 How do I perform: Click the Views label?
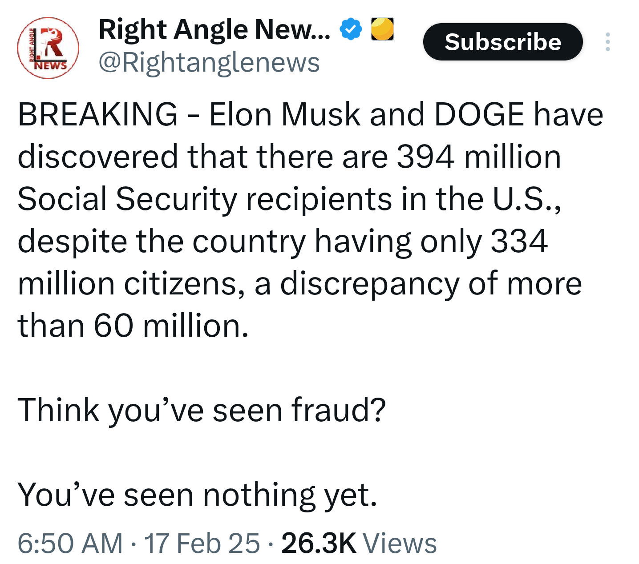coord(400,543)
